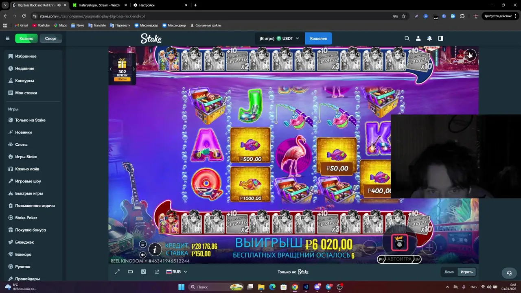Image resolution: width=521 pixels, height=293 pixels.
Task: Toggle the chat side panel icon
Action: [x=440, y=38]
